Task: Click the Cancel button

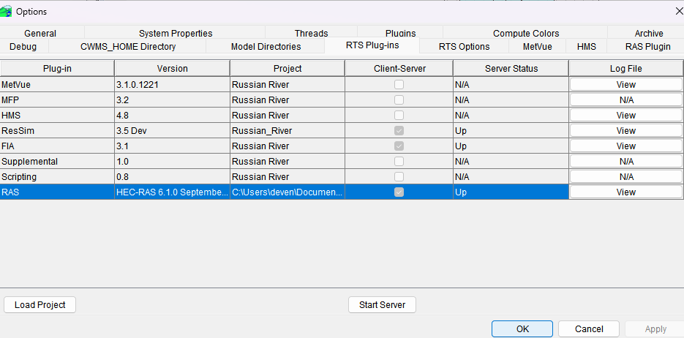Action: (589, 328)
